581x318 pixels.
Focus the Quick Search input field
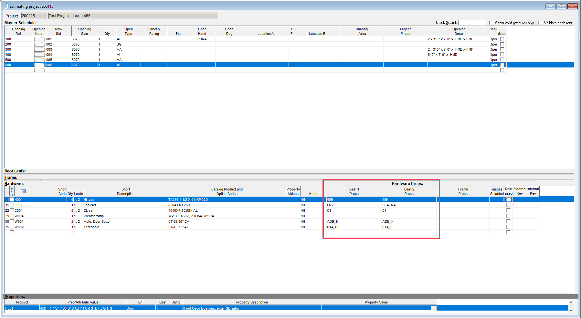tap(472, 23)
